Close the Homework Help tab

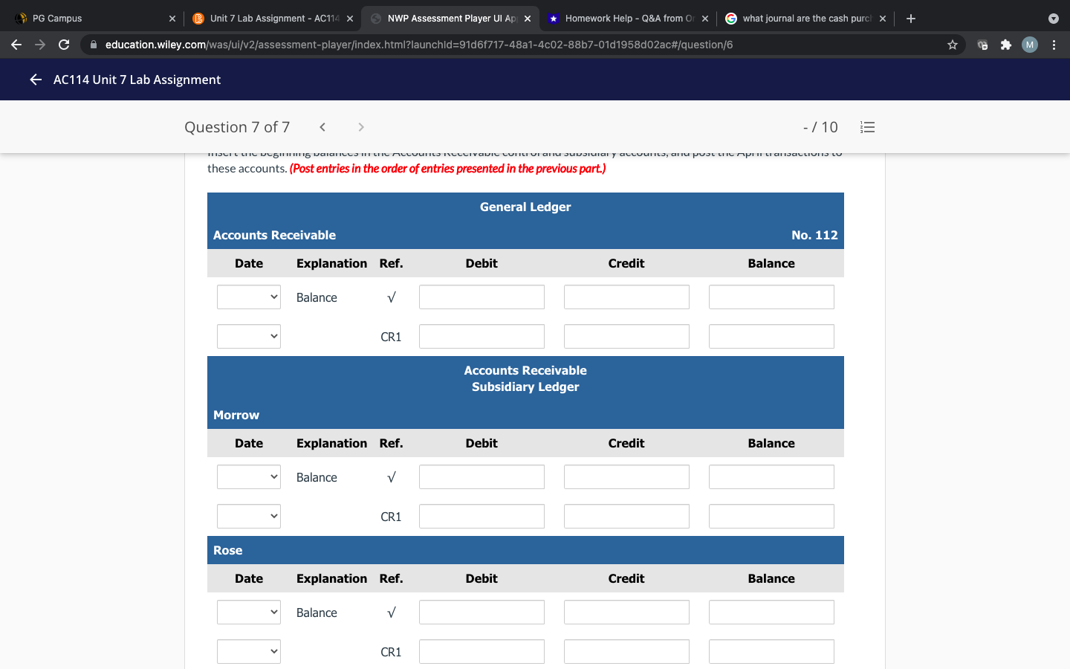[x=705, y=19]
